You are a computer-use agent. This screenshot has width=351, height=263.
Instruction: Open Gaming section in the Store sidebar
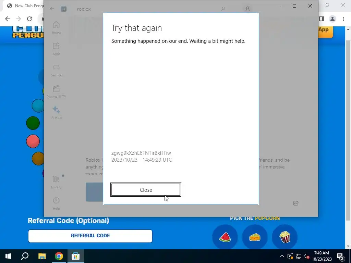56,70
